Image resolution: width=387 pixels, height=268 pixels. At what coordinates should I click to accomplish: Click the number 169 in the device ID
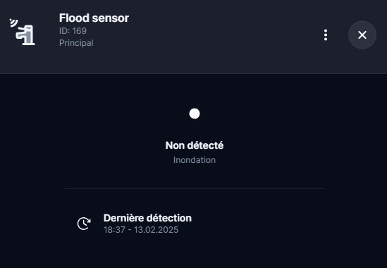pyautogui.click(x=80, y=31)
